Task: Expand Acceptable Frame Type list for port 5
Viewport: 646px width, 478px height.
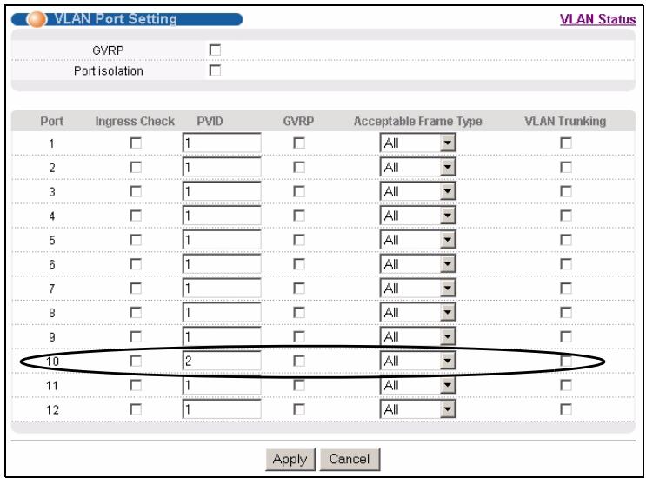Action: point(417,240)
